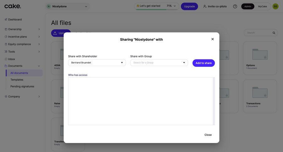Switch to Admin mode toggle
The width and height of the screenshot is (283, 152).
(248, 6)
